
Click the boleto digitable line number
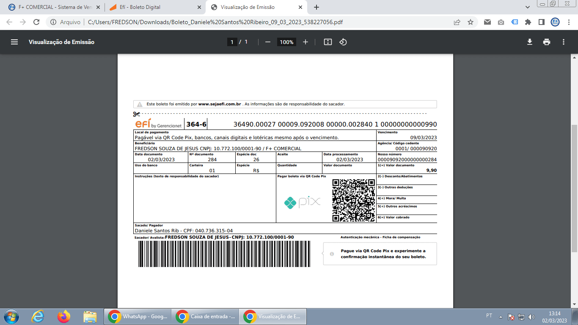335,124
